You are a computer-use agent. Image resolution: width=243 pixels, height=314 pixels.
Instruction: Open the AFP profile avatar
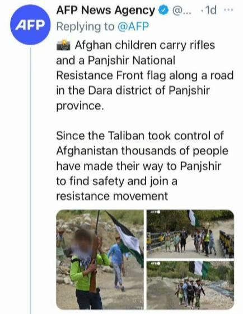[30, 25]
